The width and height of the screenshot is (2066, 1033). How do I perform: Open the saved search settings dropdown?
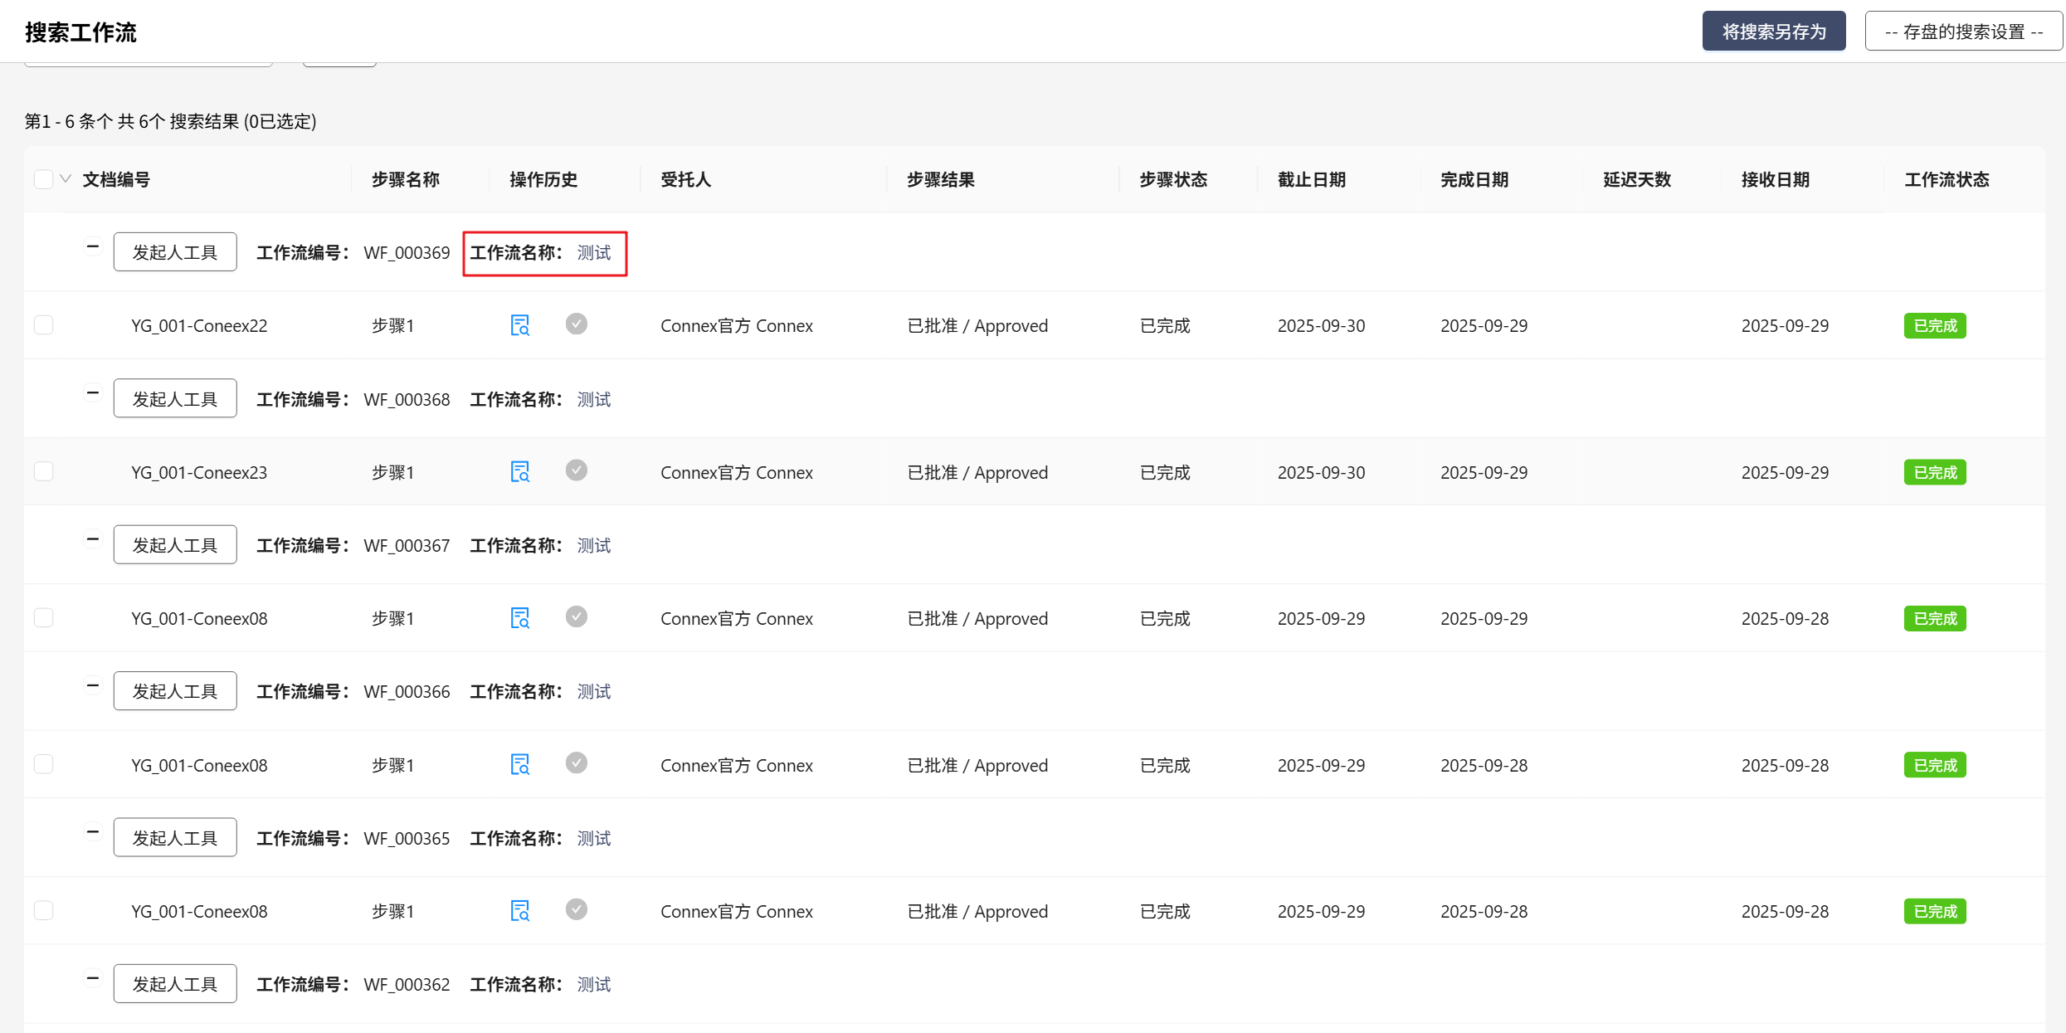point(1963,32)
